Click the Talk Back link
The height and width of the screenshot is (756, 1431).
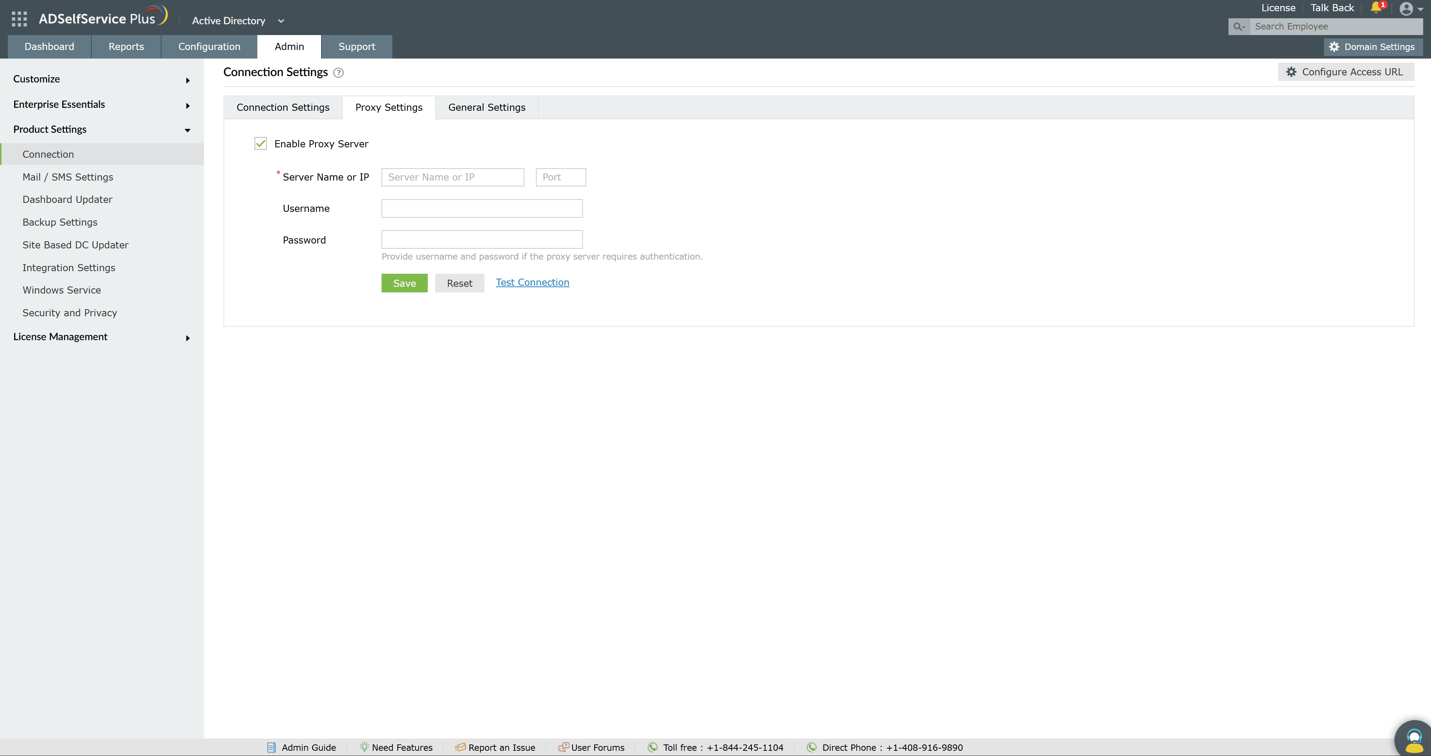click(1332, 8)
